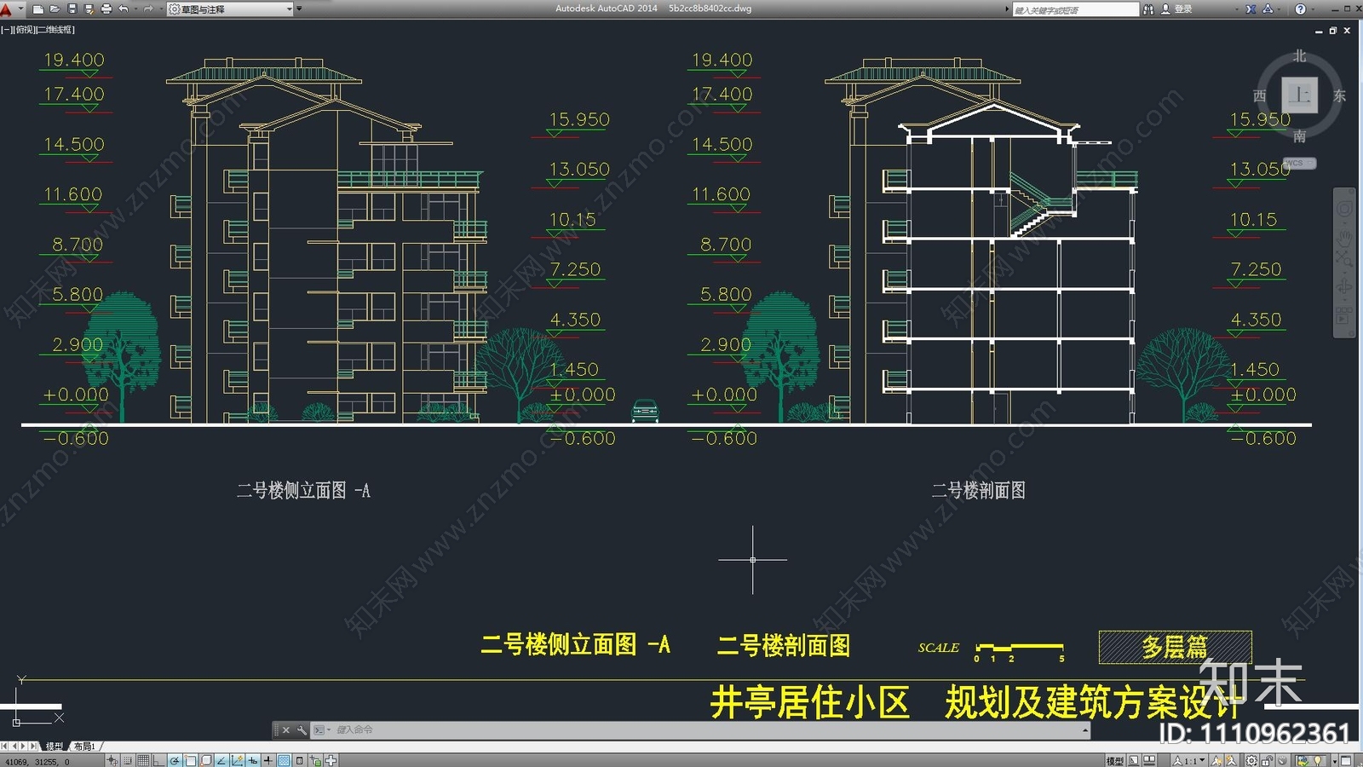Open the Autodesk Exchange Apps X icon

pos(1251,9)
